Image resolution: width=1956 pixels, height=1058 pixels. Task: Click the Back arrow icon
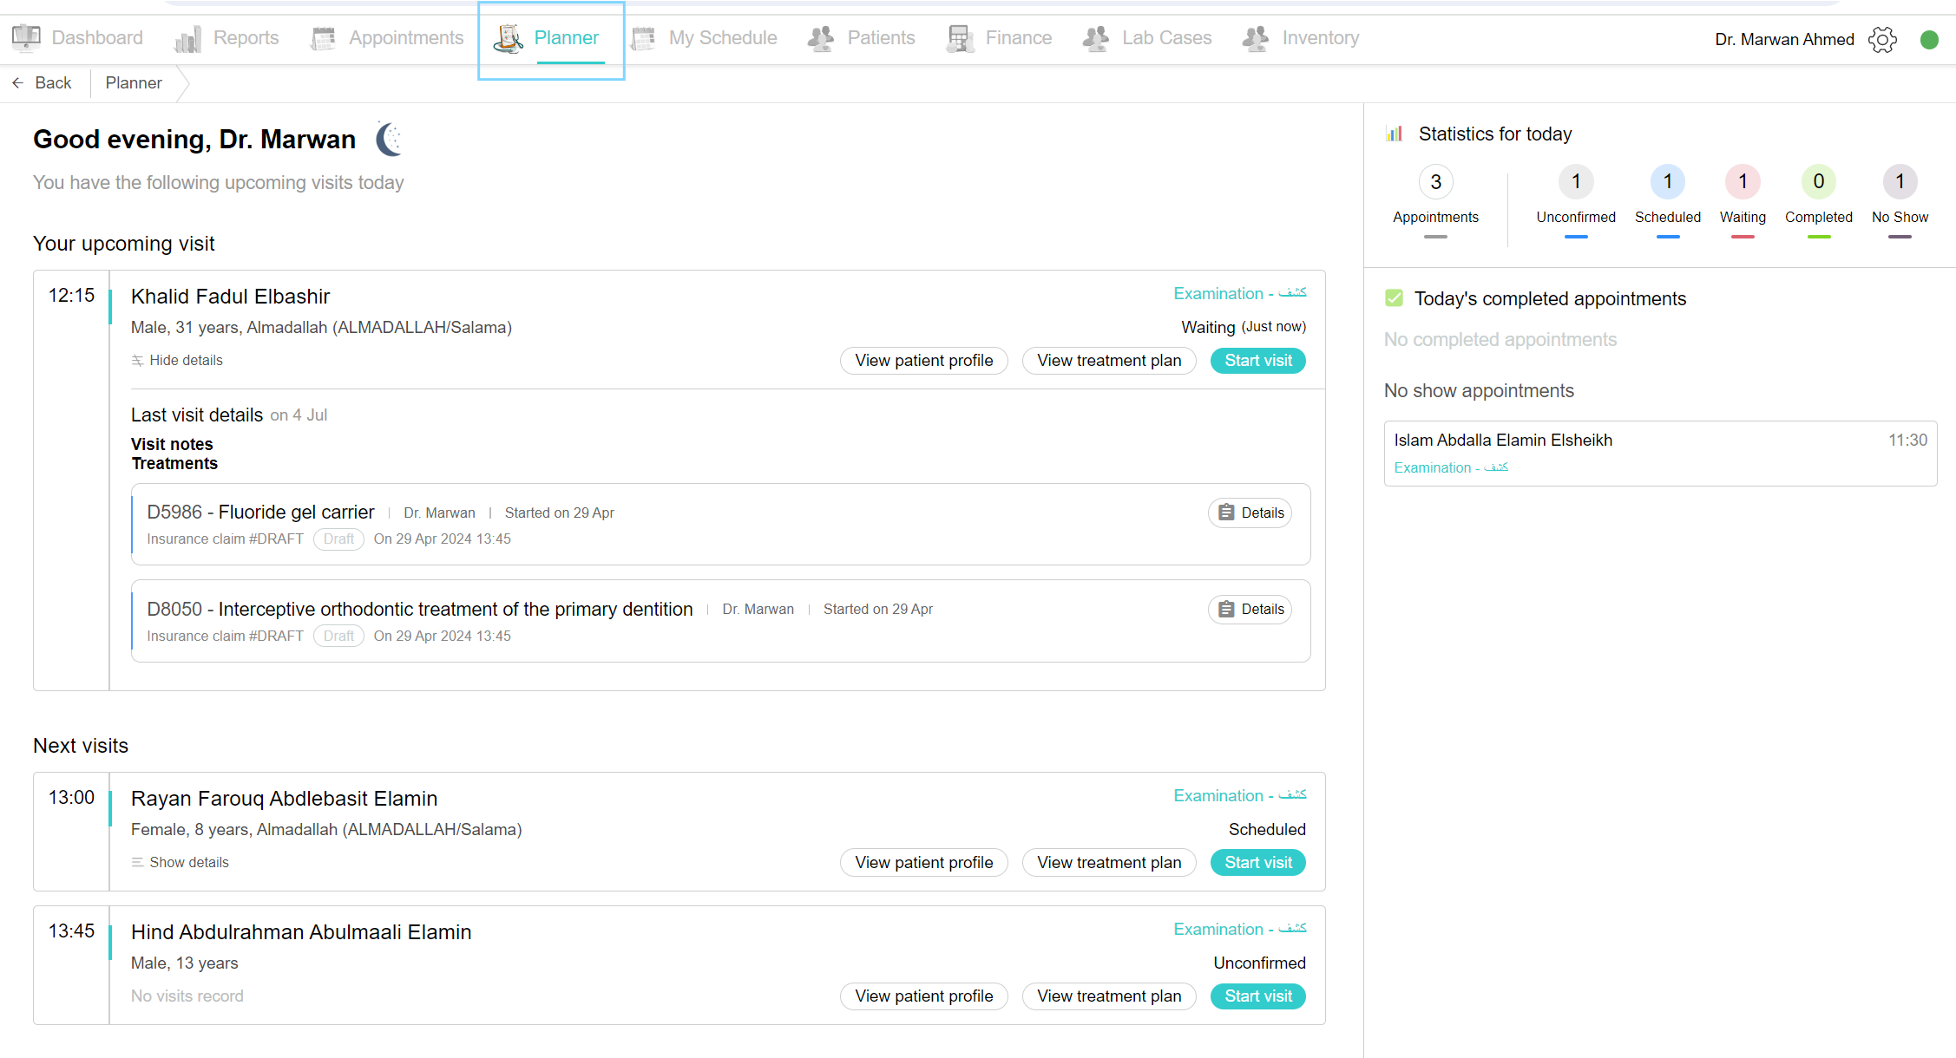pyautogui.click(x=17, y=82)
